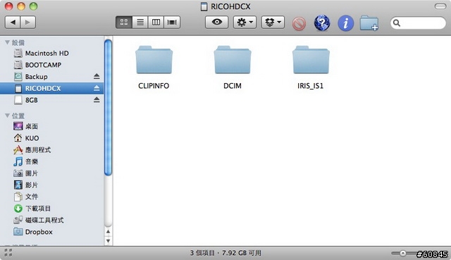Click the DCIM folder name label

(x=233, y=86)
